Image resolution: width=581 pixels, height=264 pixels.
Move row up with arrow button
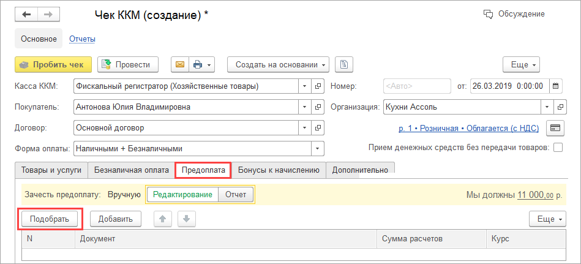click(x=162, y=219)
